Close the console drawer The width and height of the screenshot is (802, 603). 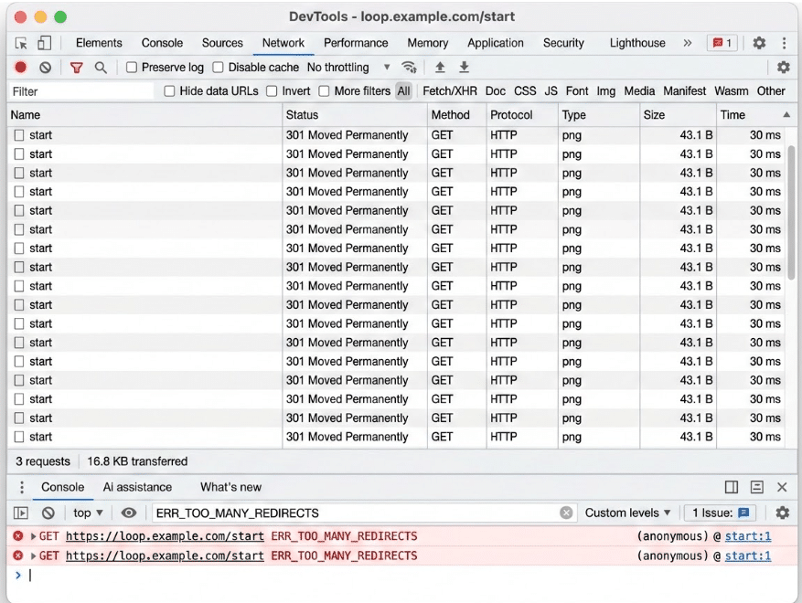[x=782, y=487]
